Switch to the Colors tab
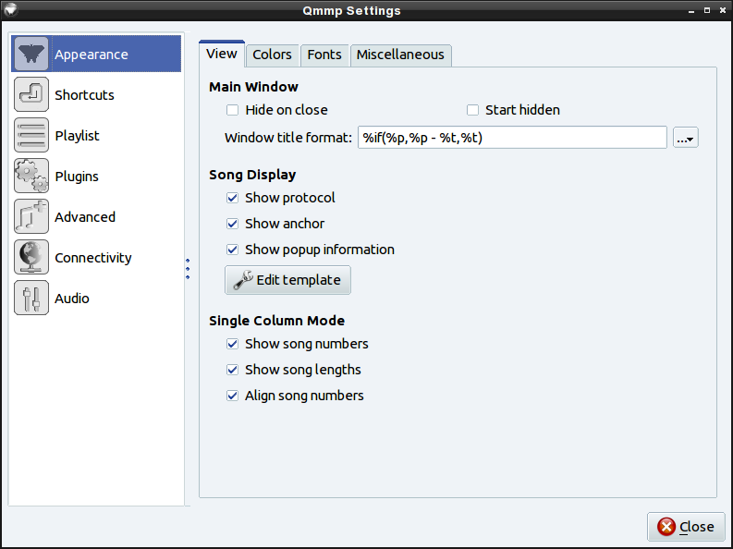The height and width of the screenshot is (549, 733). [x=272, y=55]
